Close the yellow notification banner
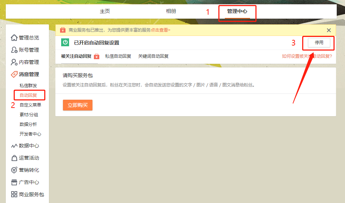 point(328,30)
